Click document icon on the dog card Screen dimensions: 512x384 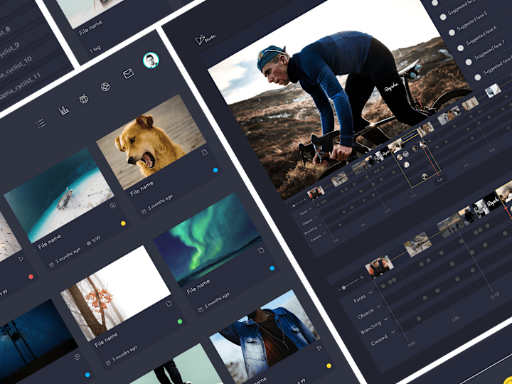pyautogui.click(x=204, y=152)
